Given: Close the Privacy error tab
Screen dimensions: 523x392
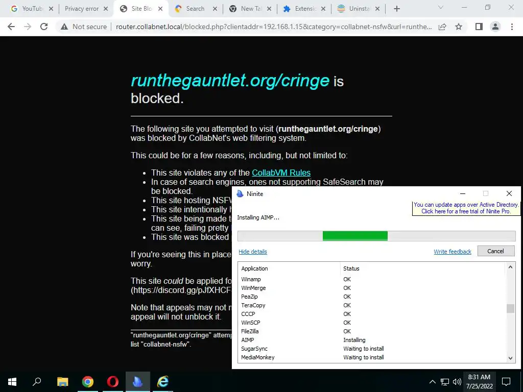Looking at the screenshot, I should [106, 9].
